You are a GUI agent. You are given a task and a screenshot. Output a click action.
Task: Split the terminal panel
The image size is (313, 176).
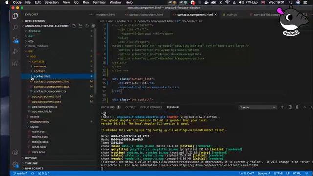[x=290, y=107]
